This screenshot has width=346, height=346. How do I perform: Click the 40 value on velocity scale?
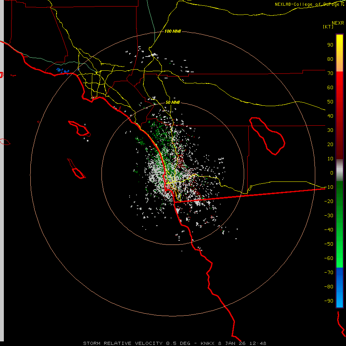click(330, 116)
